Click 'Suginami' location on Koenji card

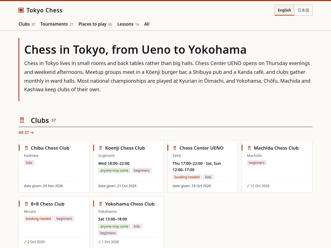tap(106, 156)
